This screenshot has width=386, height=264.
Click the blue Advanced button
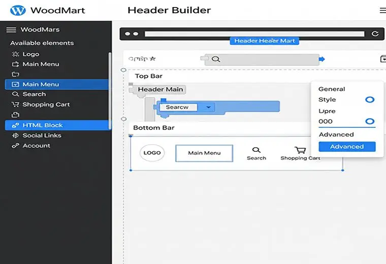pyautogui.click(x=347, y=147)
